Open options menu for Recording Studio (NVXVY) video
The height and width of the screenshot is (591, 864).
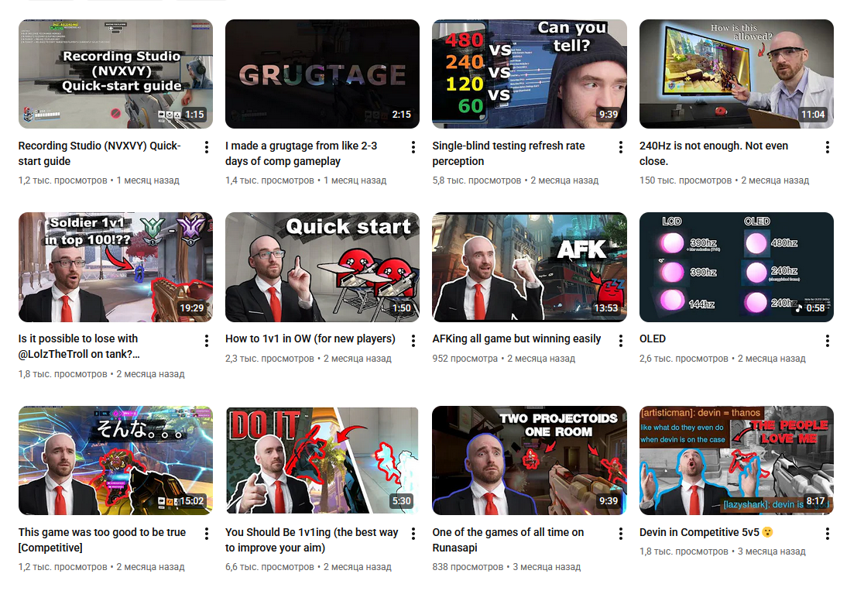pyautogui.click(x=207, y=146)
